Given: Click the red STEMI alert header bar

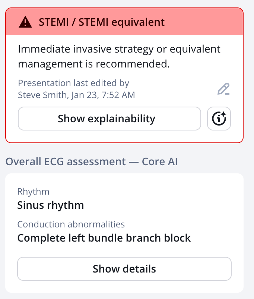Looking at the screenshot, I should (x=124, y=21).
